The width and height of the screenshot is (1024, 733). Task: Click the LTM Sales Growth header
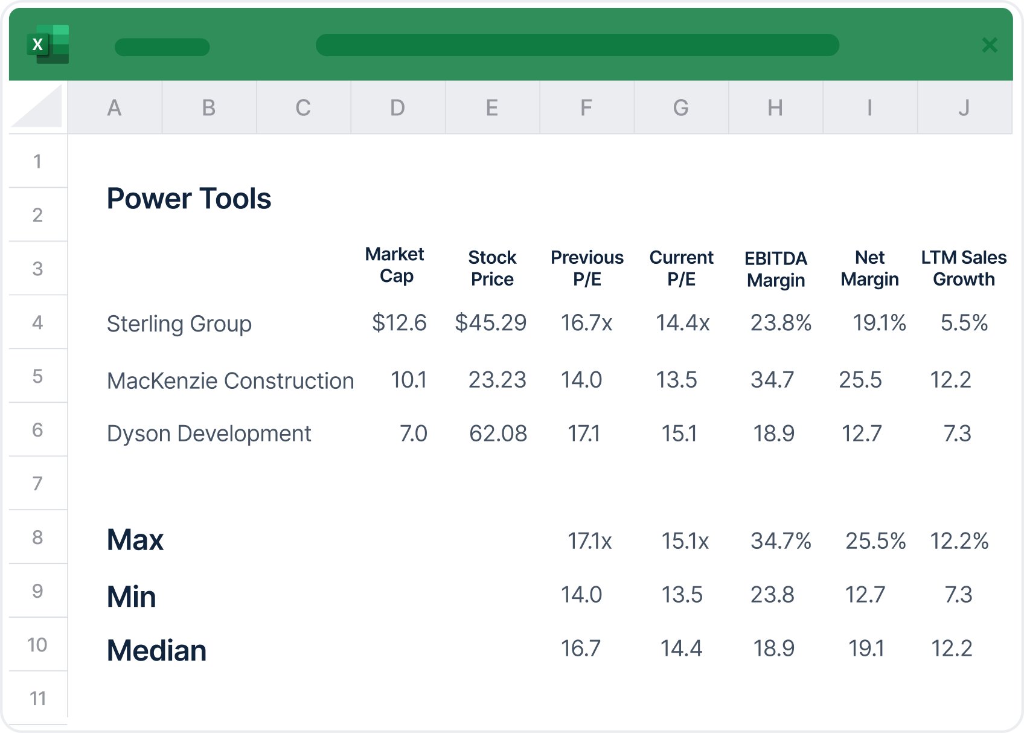964,267
